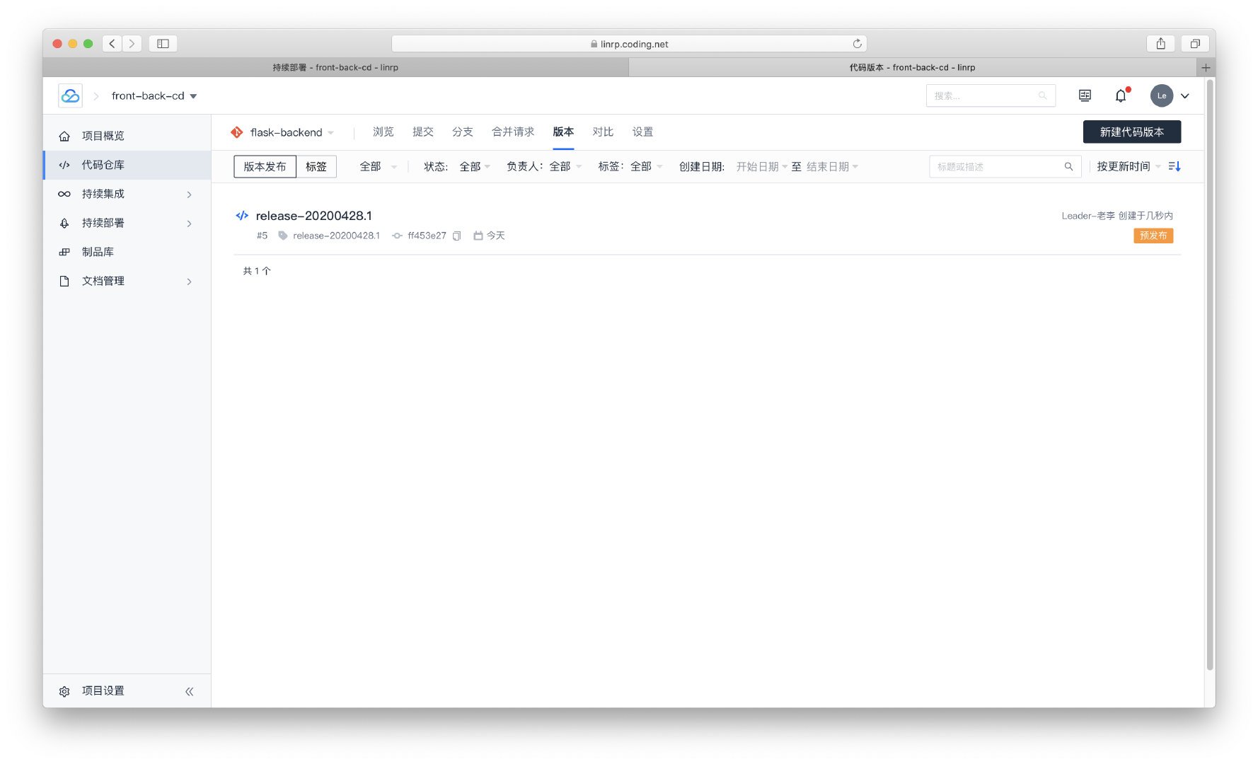Open the 标签 filter dropdown
1258x764 pixels.
click(647, 166)
